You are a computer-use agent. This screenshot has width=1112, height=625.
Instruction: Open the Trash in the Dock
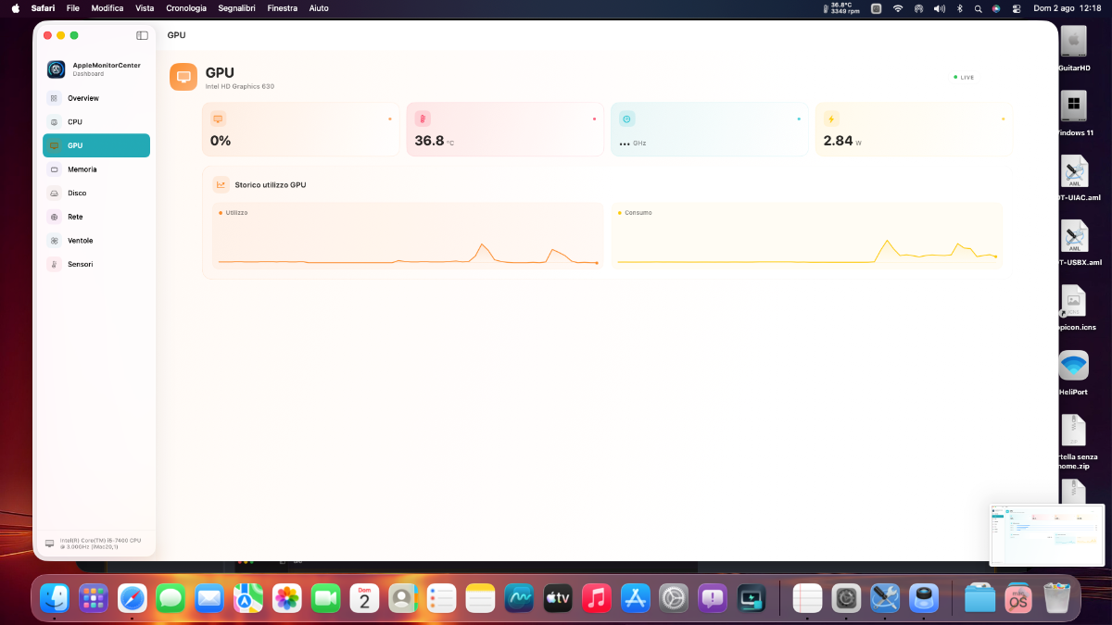1056,598
